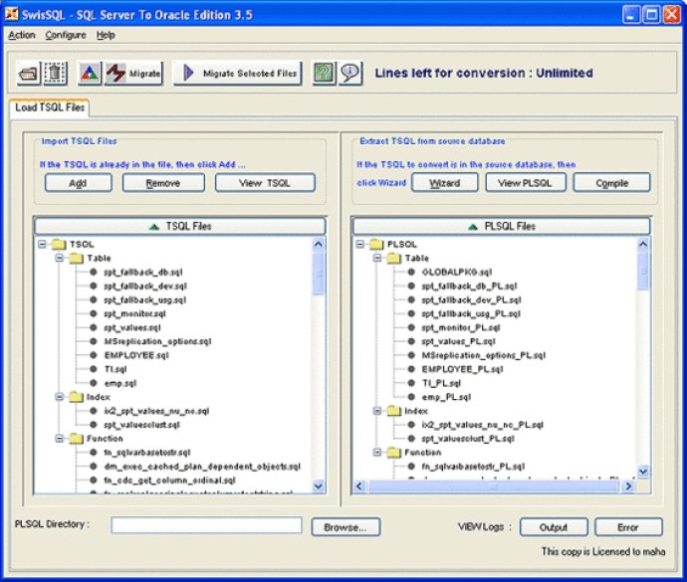Select dm_exec_cached_plan_dependent_objects.sql file
This screenshot has height=582, width=687.
click(x=202, y=467)
